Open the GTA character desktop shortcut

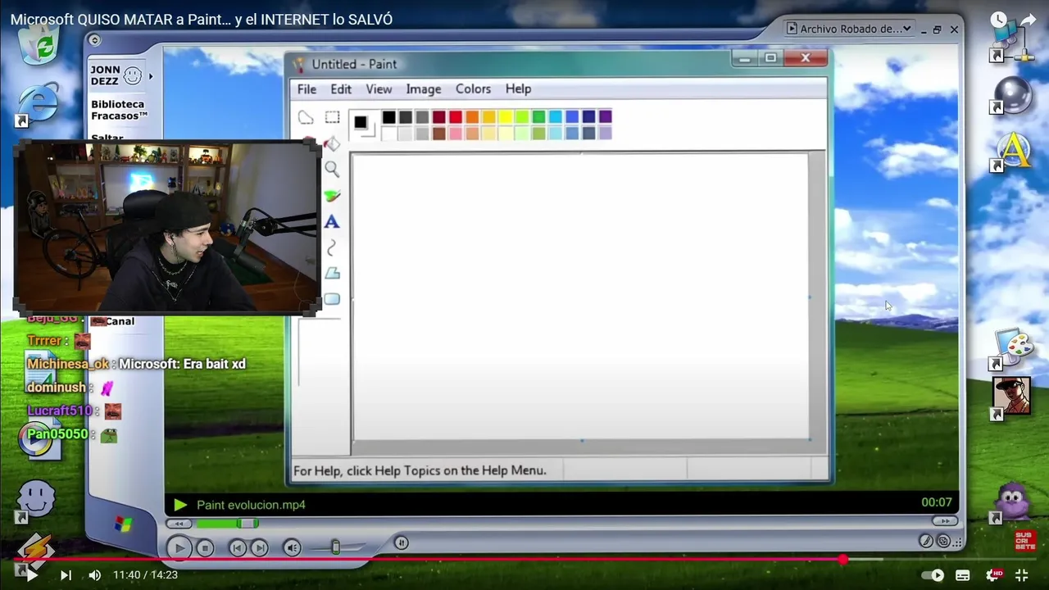[x=1011, y=397]
